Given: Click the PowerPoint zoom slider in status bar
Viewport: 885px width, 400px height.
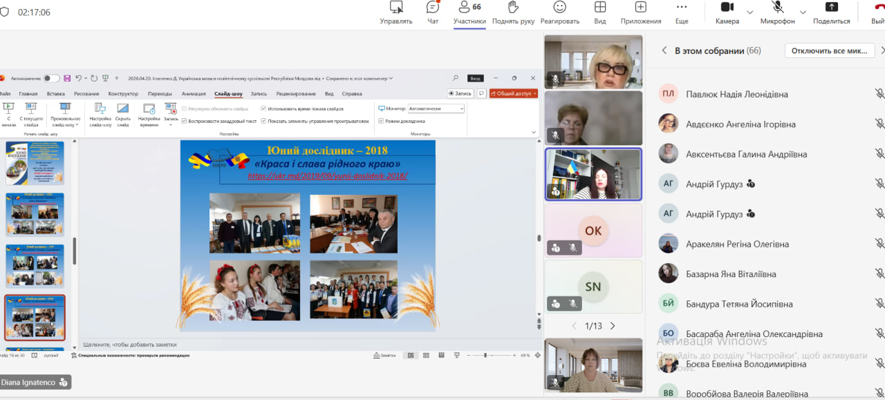Looking at the screenshot, I should [x=485, y=355].
